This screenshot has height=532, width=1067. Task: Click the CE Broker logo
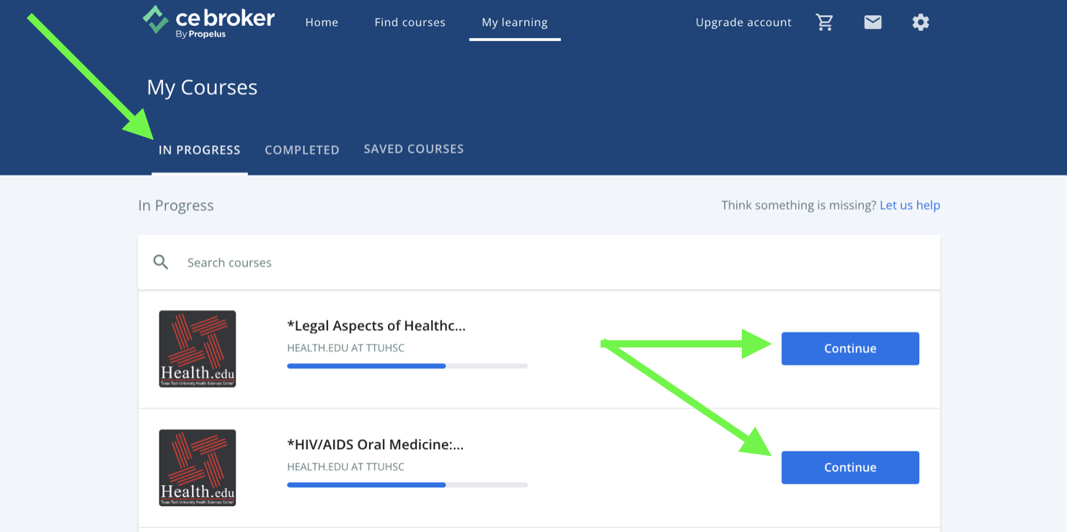pyautogui.click(x=208, y=22)
